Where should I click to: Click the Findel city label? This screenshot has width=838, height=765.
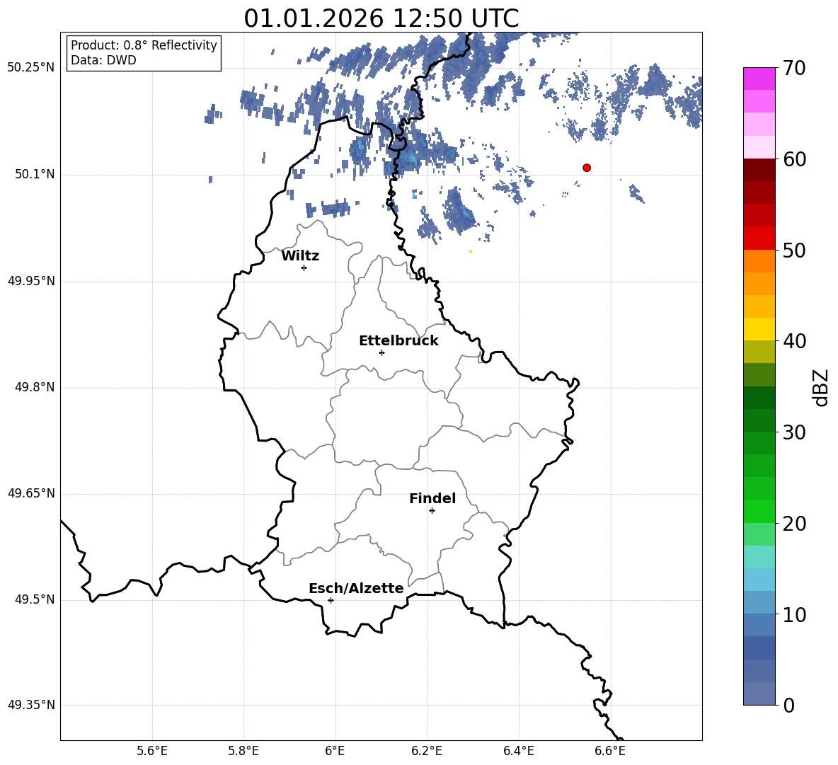(x=432, y=498)
